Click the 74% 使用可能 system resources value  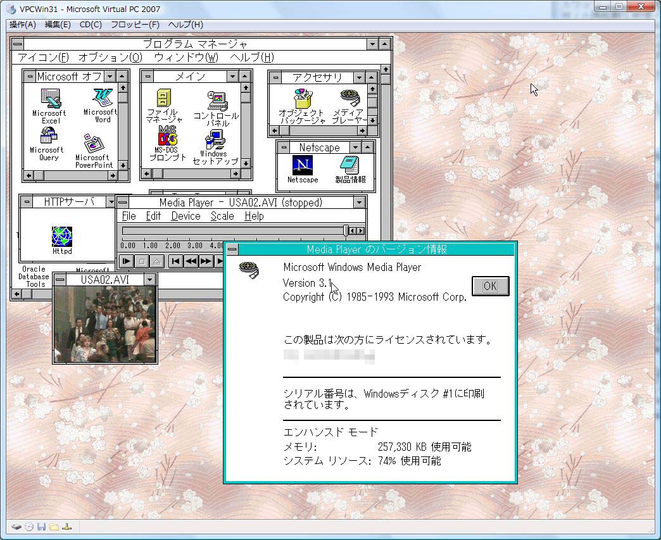(410, 461)
